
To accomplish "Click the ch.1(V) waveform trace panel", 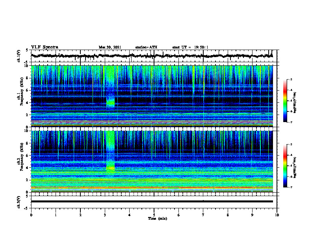I will tap(154, 56).
